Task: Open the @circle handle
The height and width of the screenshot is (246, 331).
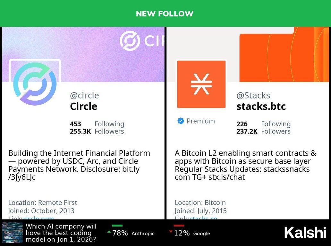Action: [x=84, y=95]
